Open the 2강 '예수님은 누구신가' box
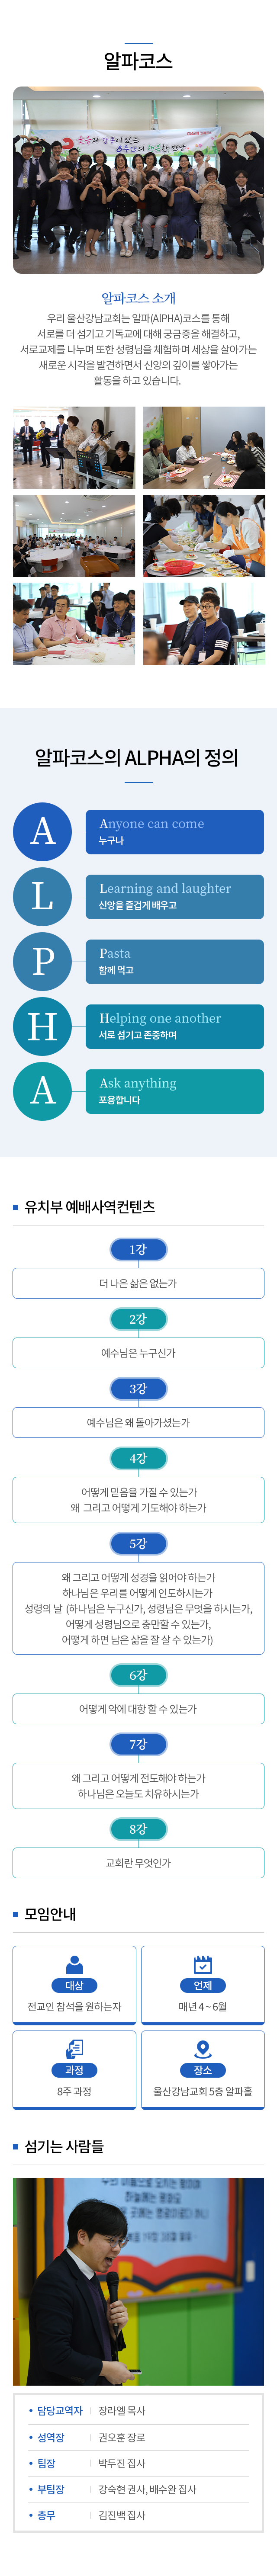 point(138,1353)
